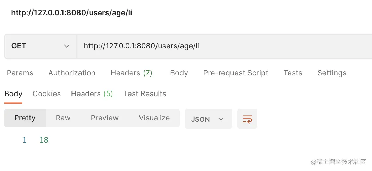Click the request URL input field
Screen dimensions: 372x171
(222, 46)
